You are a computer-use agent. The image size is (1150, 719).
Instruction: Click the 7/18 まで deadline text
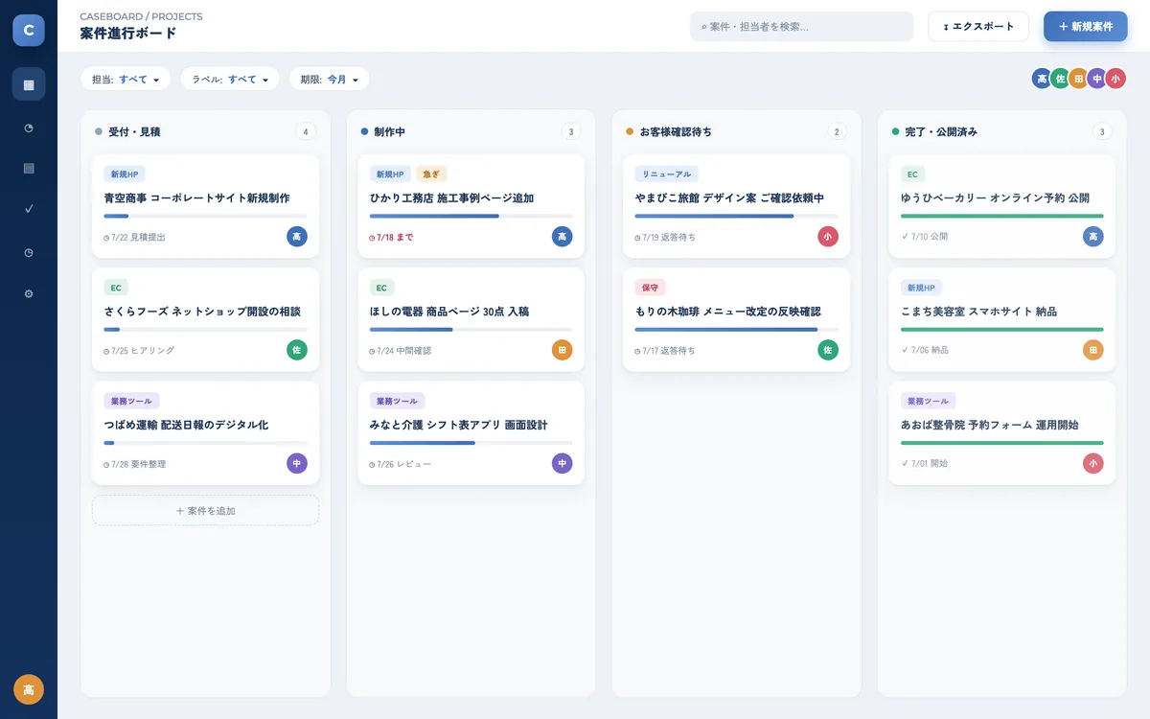pyautogui.click(x=391, y=237)
